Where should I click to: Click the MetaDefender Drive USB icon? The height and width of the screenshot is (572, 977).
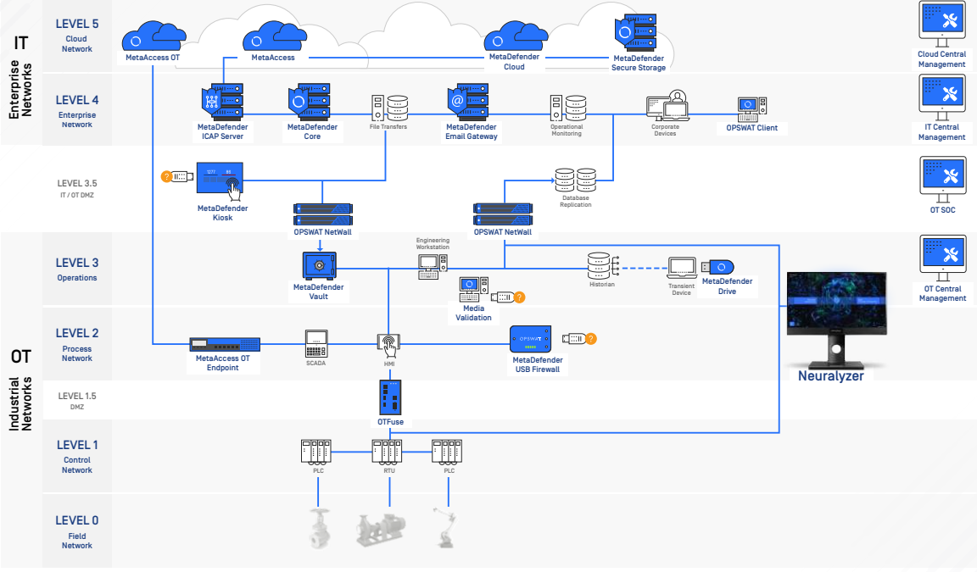tap(717, 267)
